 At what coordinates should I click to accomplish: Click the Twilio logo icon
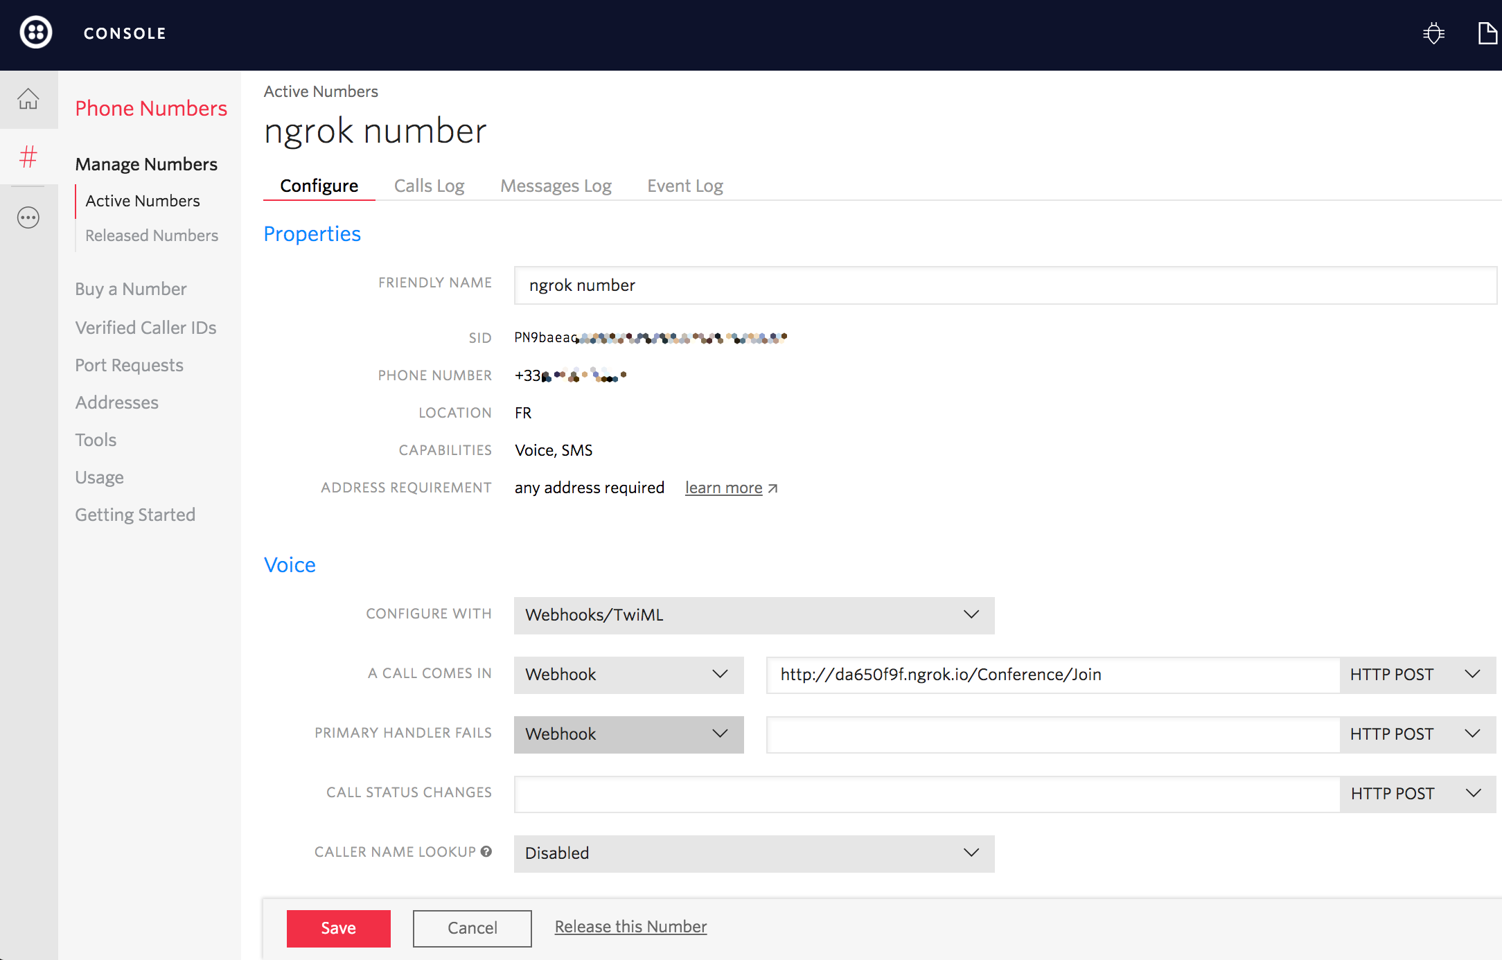[x=36, y=33]
